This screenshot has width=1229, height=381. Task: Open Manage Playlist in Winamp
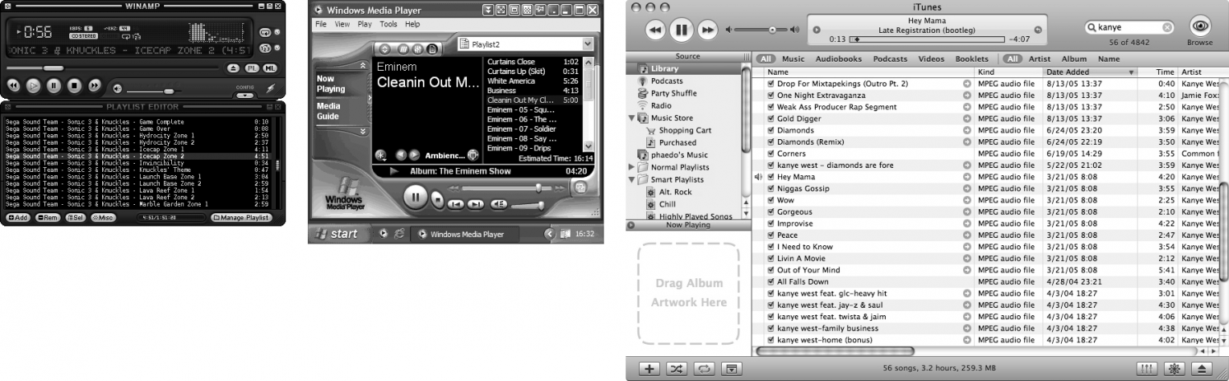click(241, 218)
